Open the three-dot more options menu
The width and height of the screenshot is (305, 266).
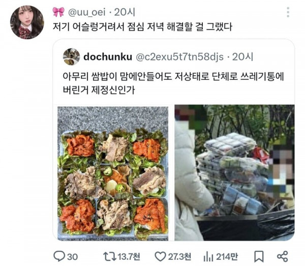[x=288, y=12]
